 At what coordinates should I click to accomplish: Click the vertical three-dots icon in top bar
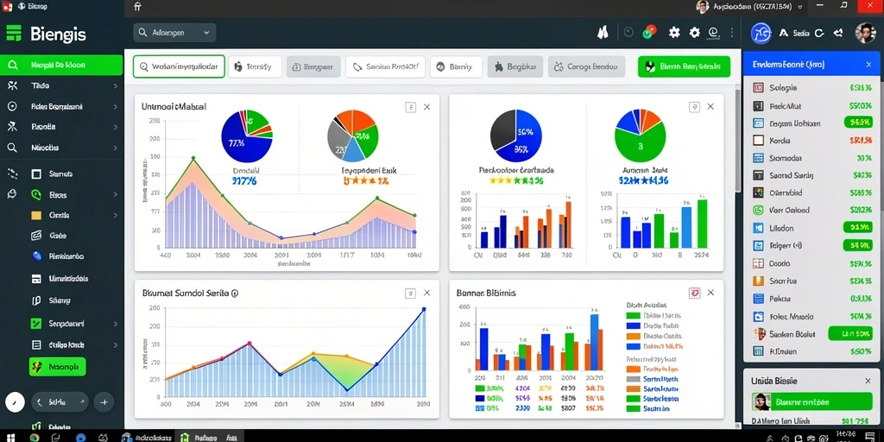(x=732, y=33)
